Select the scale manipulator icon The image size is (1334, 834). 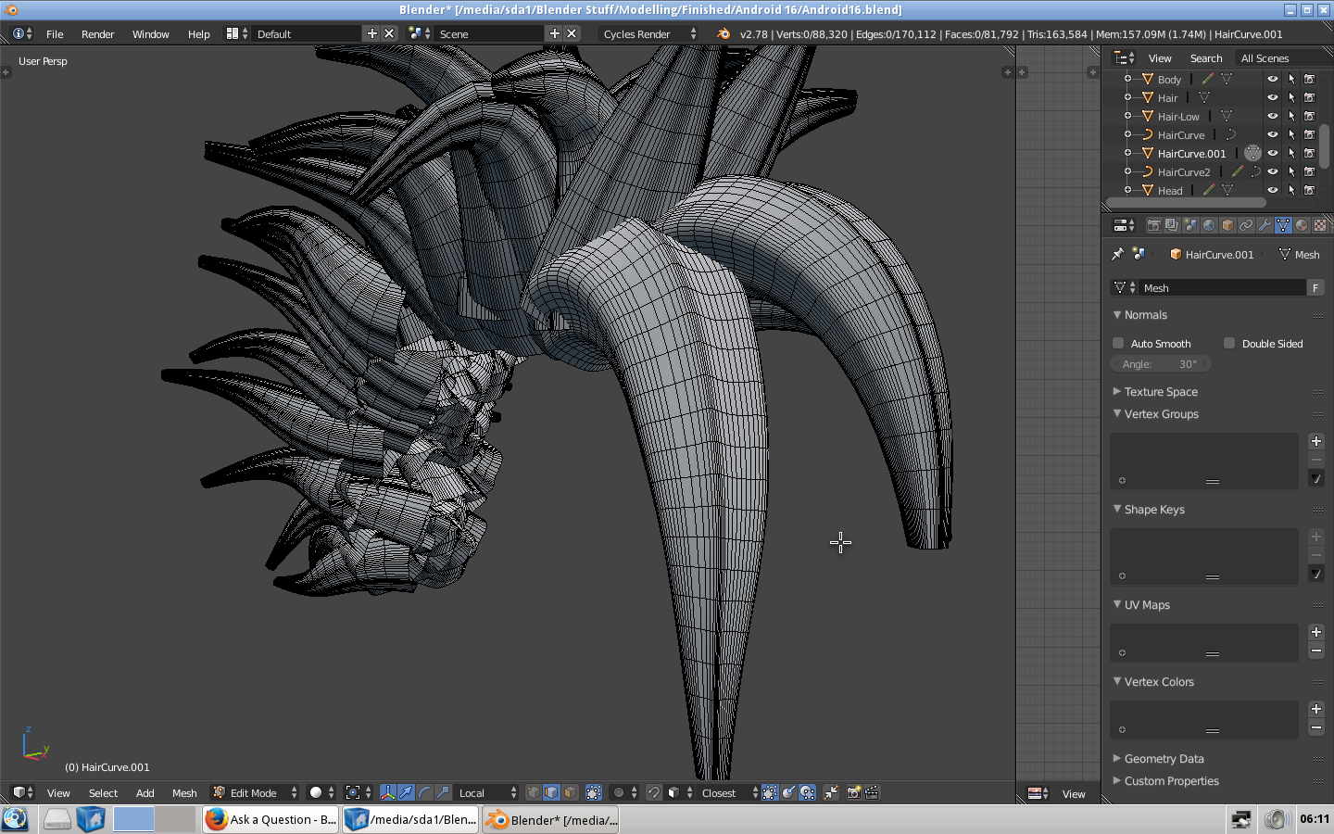443,792
